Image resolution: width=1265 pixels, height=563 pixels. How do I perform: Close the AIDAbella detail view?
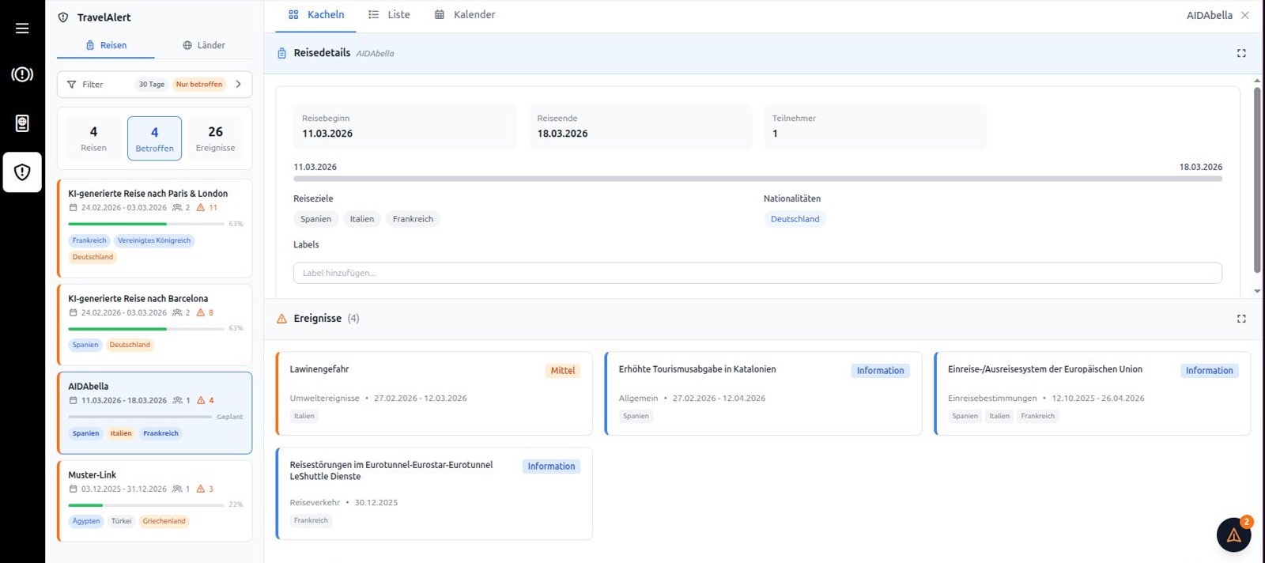click(x=1245, y=15)
